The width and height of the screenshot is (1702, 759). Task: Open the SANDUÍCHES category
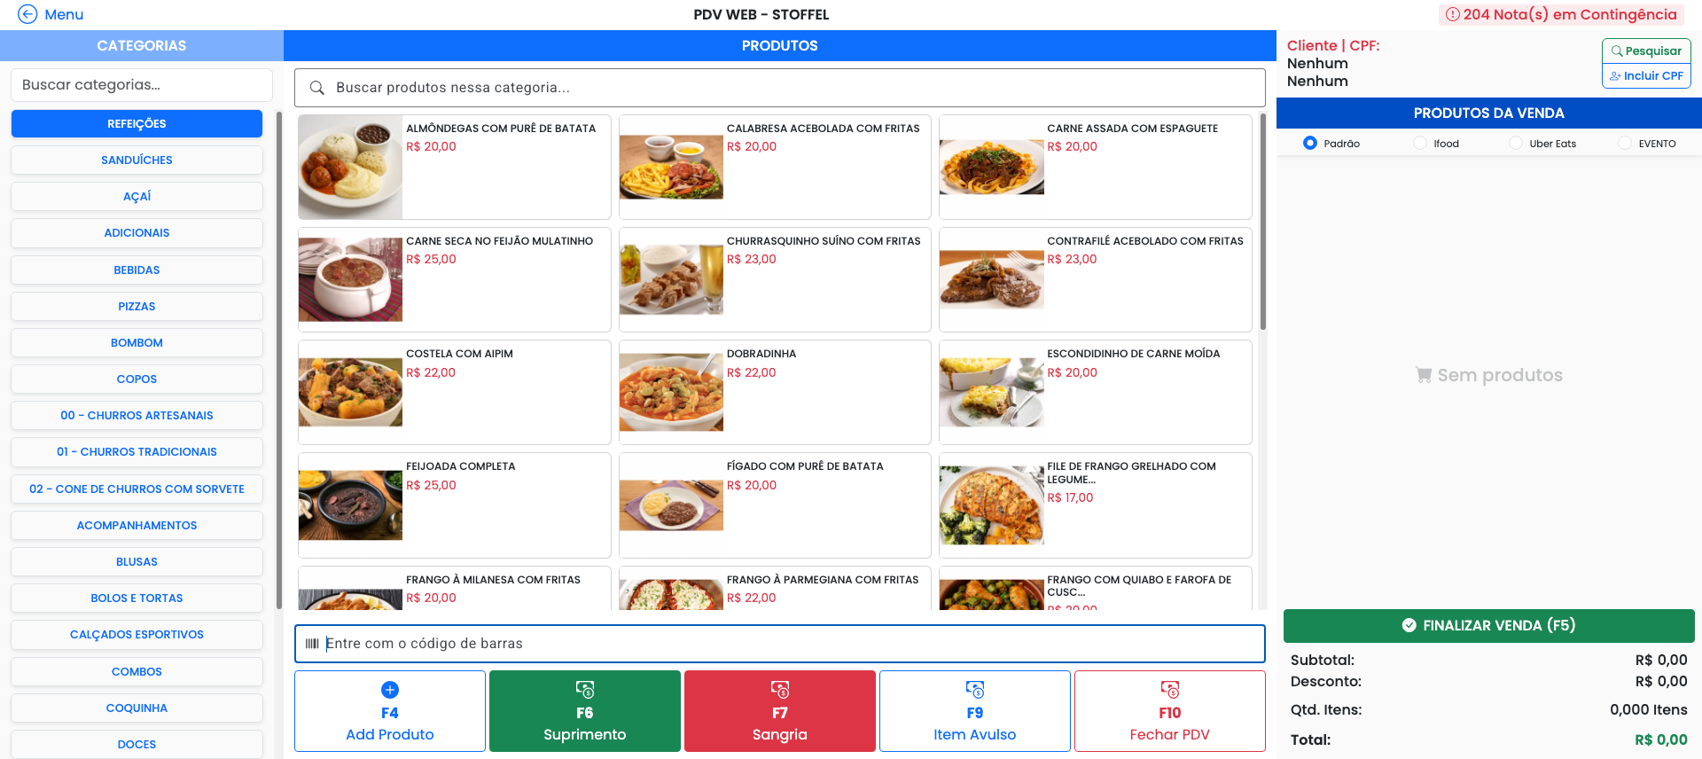click(x=137, y=160)
